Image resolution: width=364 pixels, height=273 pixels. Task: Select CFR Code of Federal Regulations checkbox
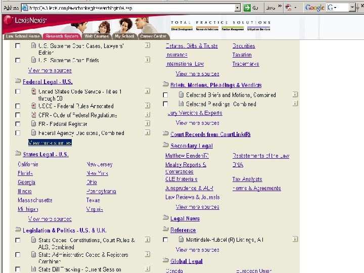click(x=18, y=115)
